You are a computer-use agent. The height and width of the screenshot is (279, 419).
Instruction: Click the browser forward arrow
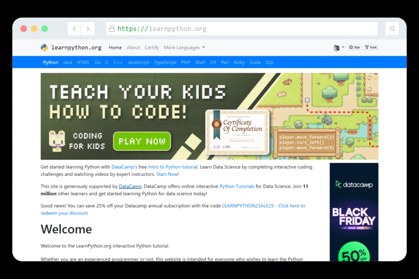tap(88, 29)
